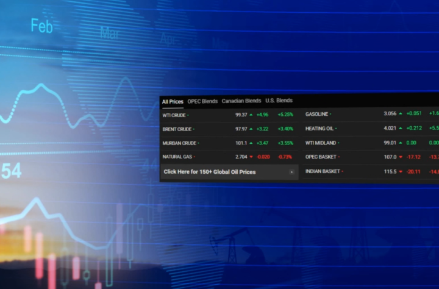Open the OPEC Blends tab
Viewport: 439px width, 289px height.
[202, 101]
